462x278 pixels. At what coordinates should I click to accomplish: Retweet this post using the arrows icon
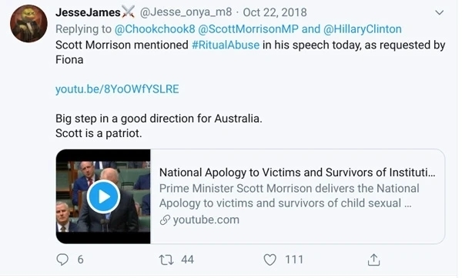(x=166, y=260)
